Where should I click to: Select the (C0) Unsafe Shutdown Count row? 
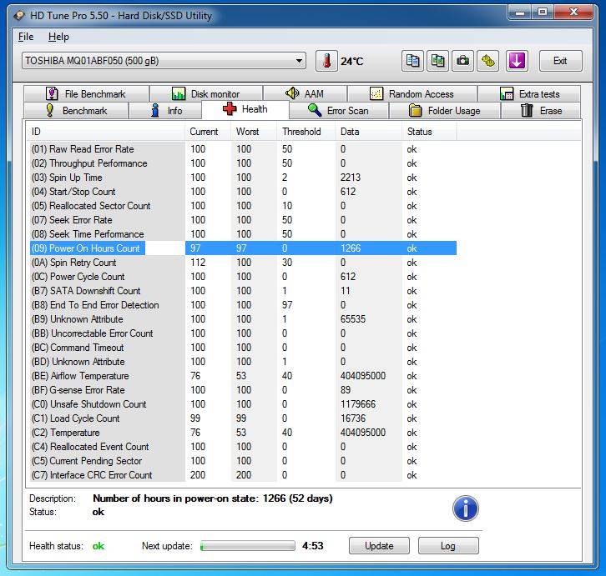point(243,404)
